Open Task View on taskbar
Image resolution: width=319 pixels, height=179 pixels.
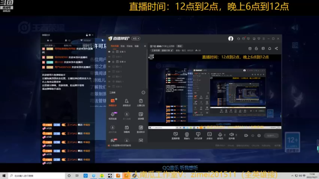[x=77, y=176]
